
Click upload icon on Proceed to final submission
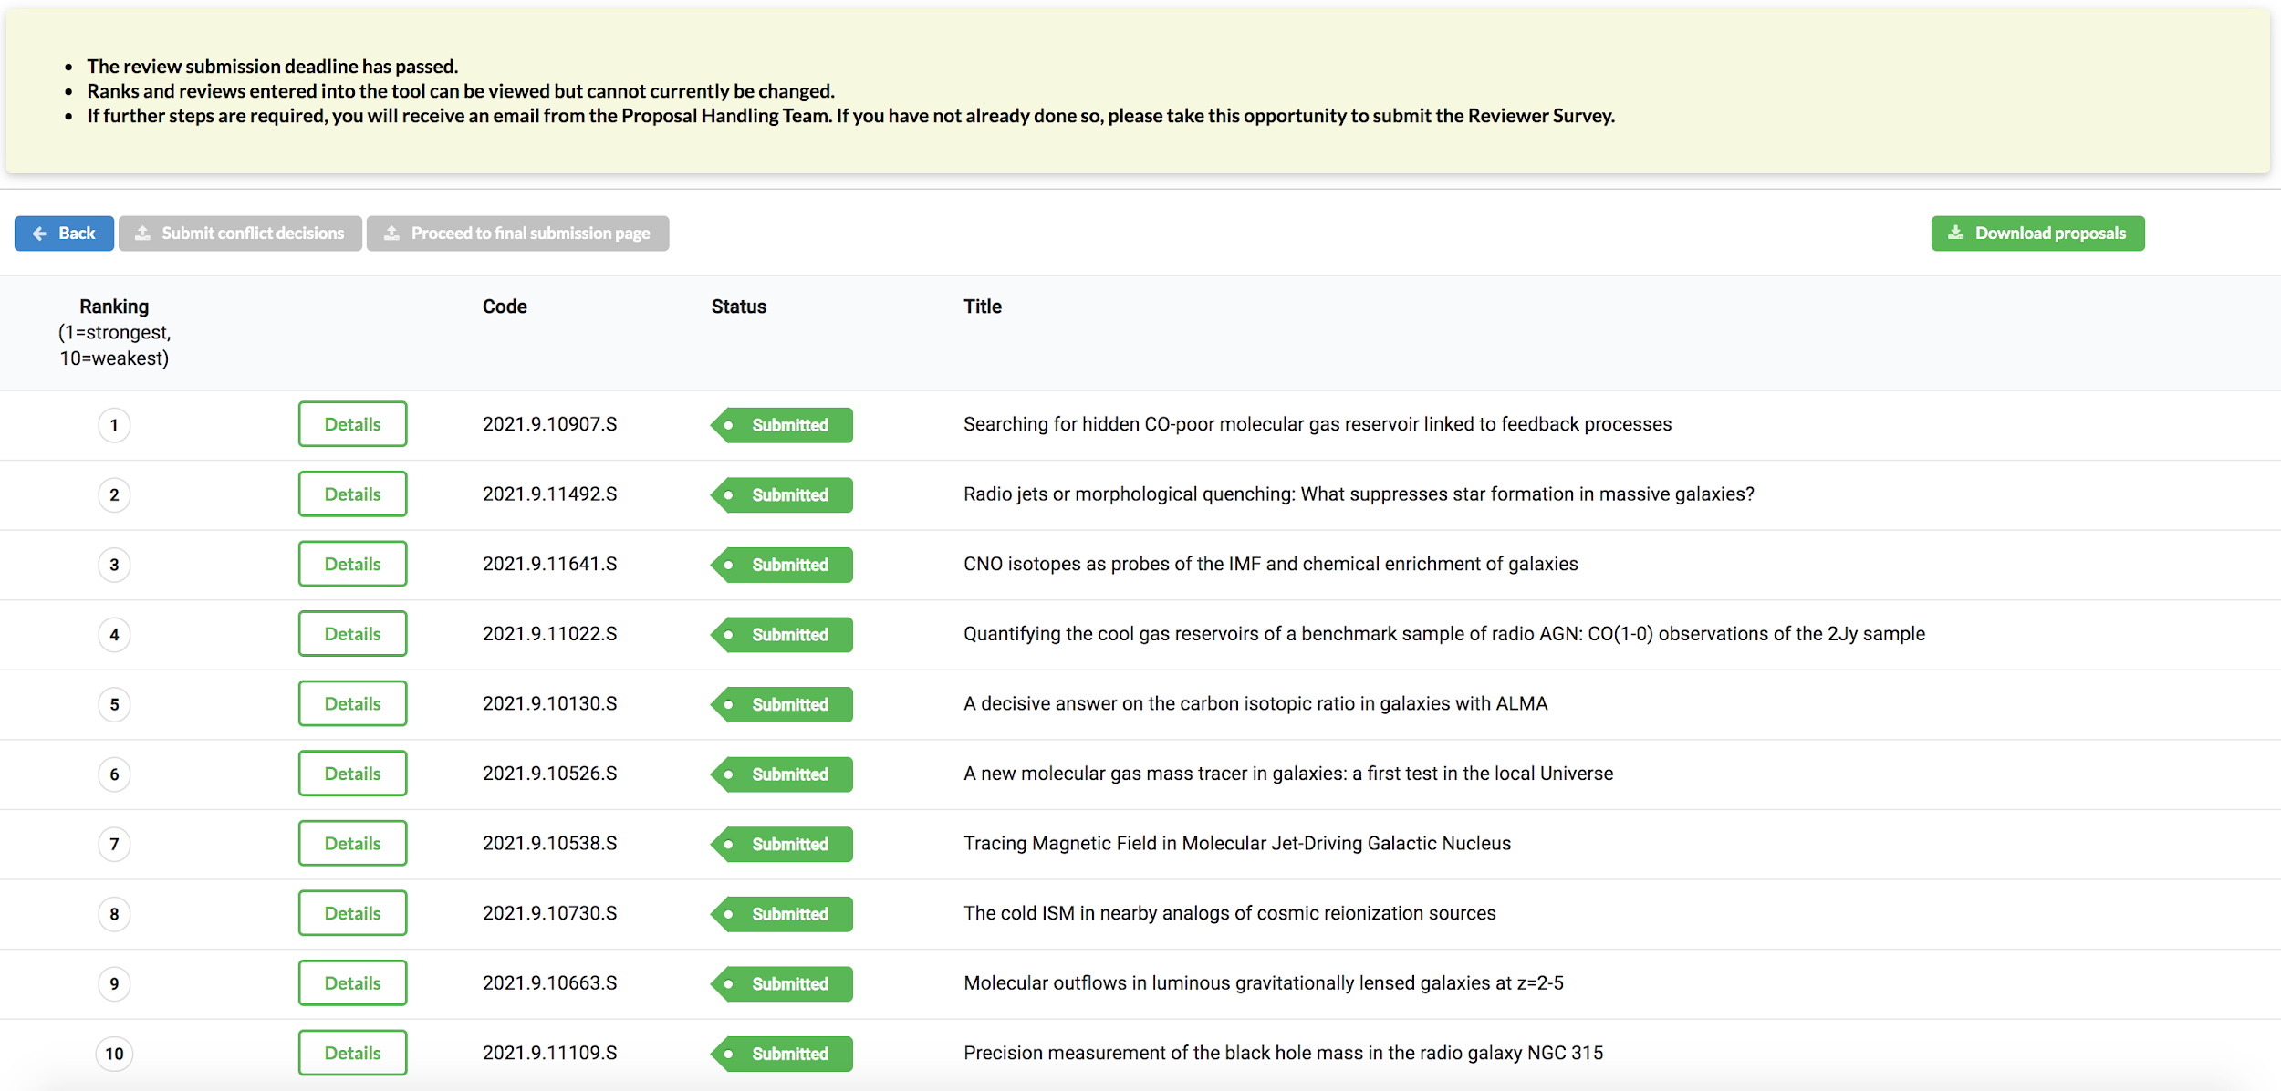click(x=391, y=234)
